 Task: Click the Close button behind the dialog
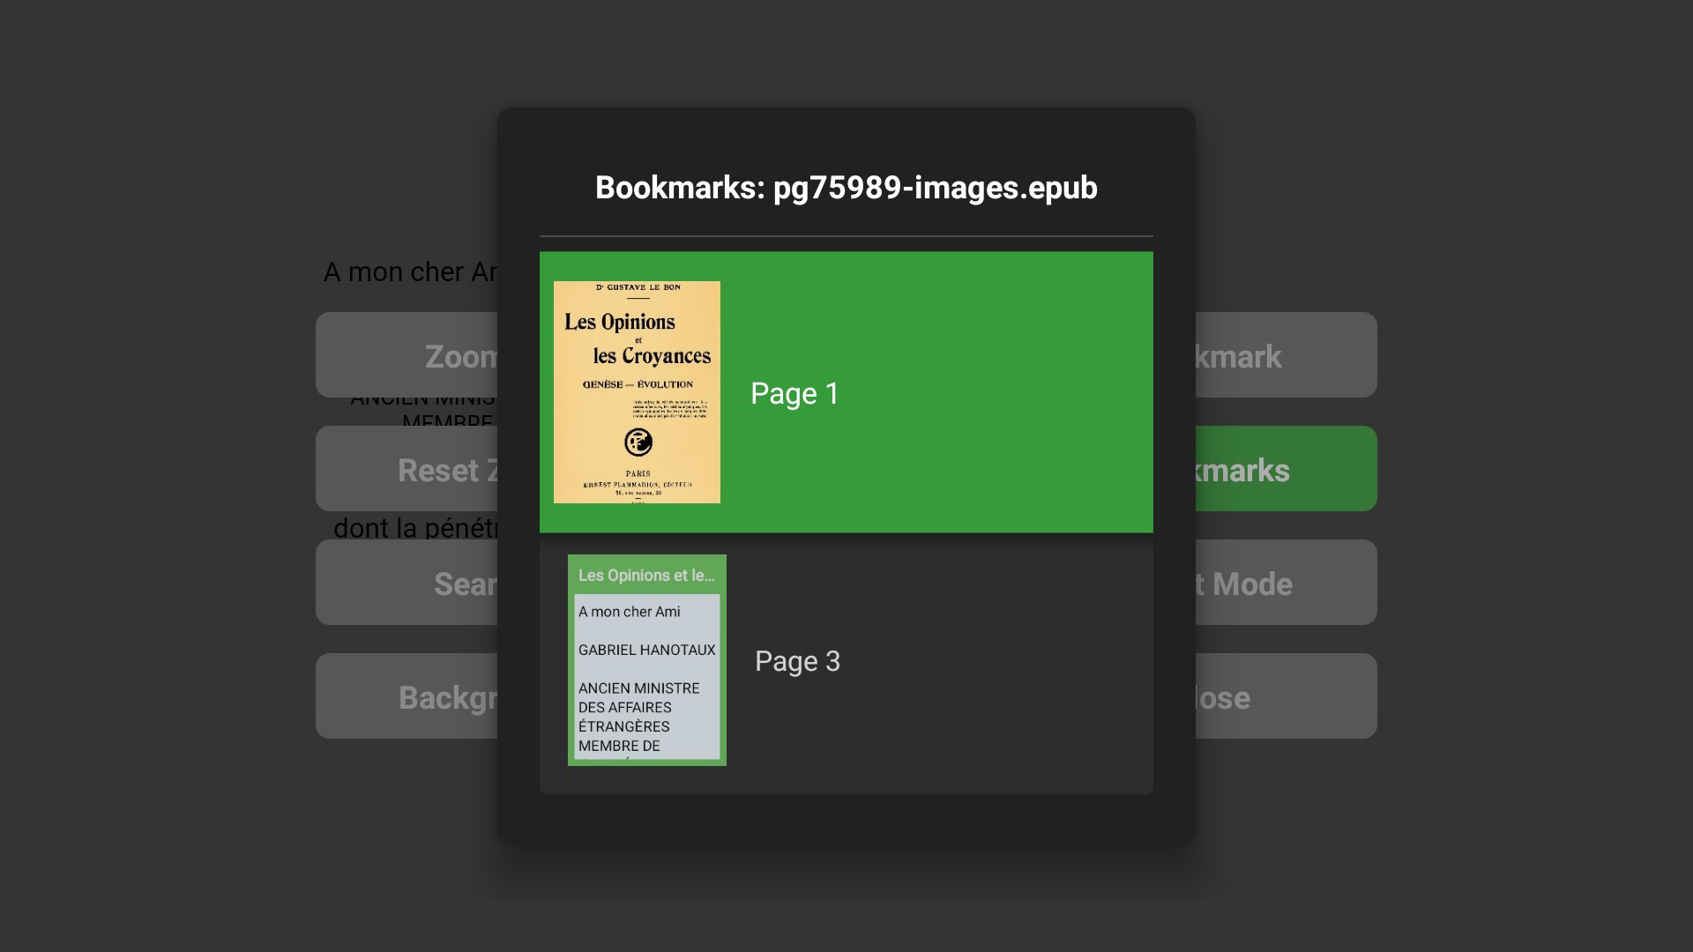(x=1286, y=696)
